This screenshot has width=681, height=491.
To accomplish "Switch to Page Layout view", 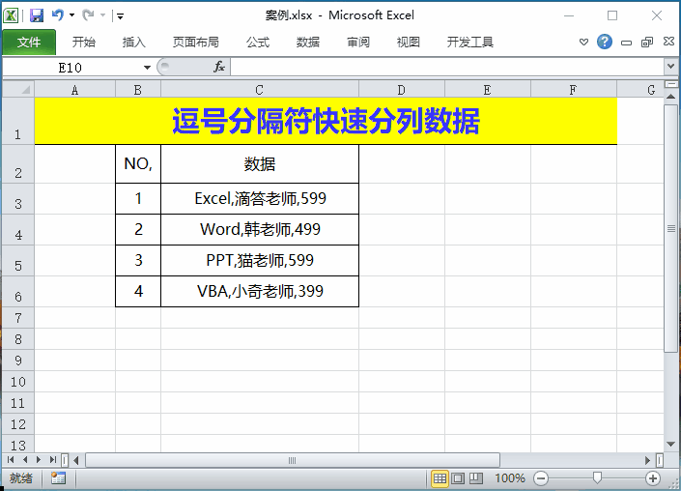I will pos(459,478).
